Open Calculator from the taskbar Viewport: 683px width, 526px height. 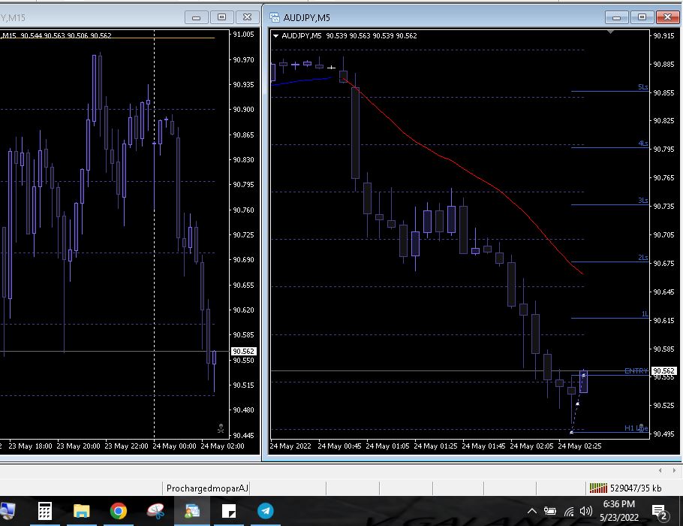[x=45, y=511]
